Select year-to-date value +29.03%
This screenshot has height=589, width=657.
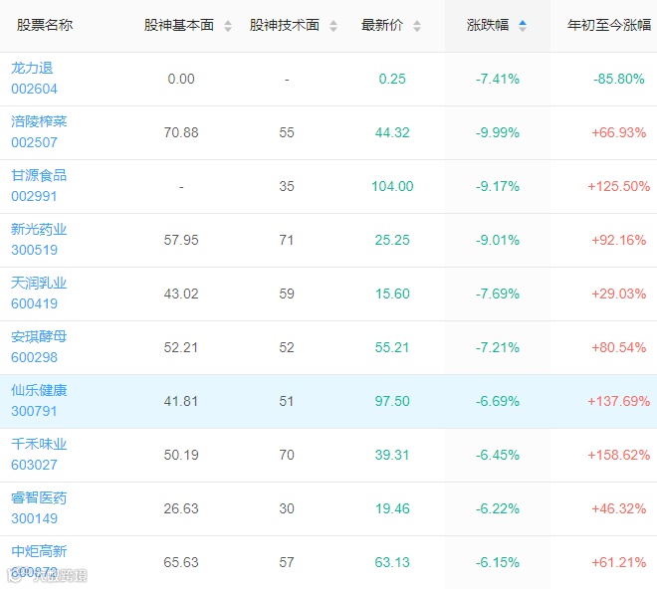(619, 294)
